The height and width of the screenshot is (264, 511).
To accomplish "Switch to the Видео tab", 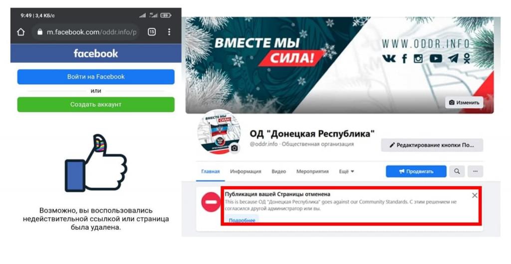I will point(278,172).
